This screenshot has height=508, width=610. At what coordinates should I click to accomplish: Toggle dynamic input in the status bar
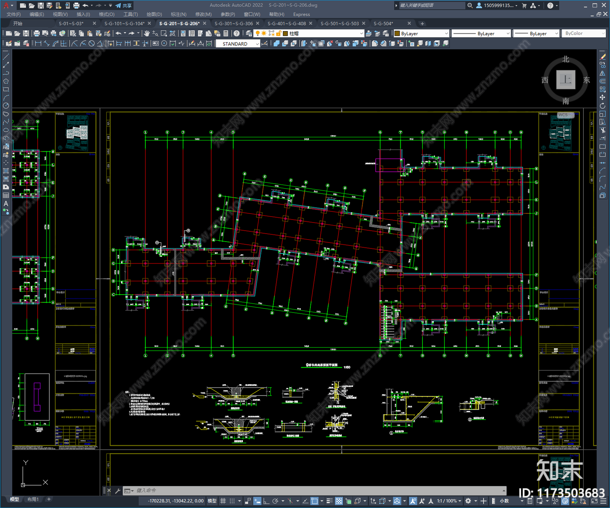pos(257,501)
